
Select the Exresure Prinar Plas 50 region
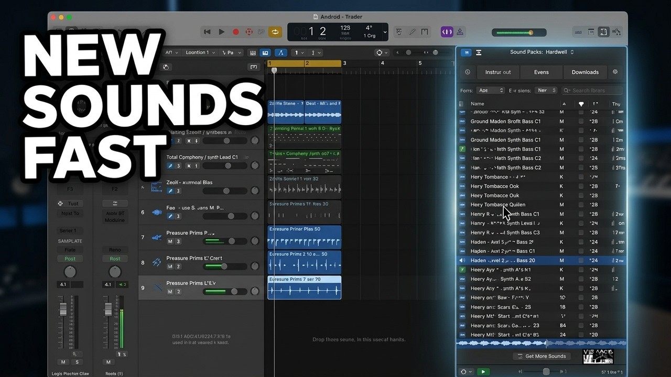coord(304,237)
